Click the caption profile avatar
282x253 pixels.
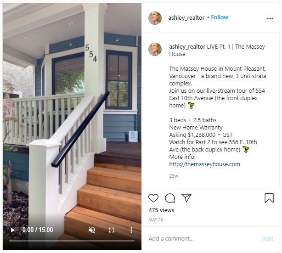pos(155,49)
